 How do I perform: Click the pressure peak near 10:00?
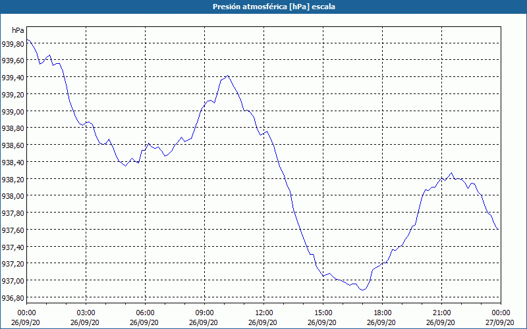pos(228,76)
